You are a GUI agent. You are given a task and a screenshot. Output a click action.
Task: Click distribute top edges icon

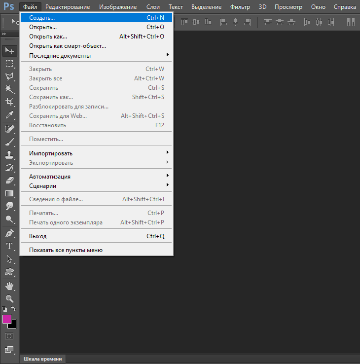coord(268,22)
